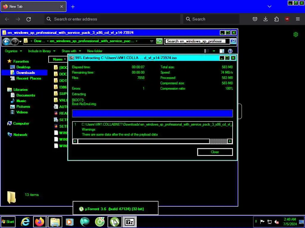Select Network in the navigation pane
This screenshot has width=305, height=228.
pyautogui.click(x=20, y=135)
